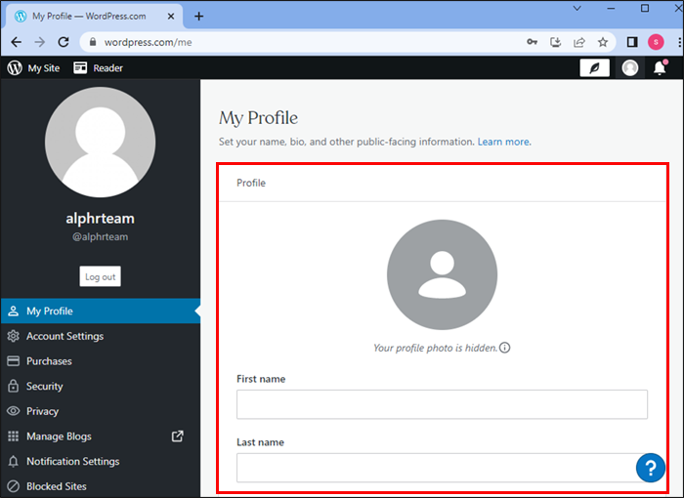Reload the WordPress page
The image size is (684, 498).
click(x=64, y=42)
